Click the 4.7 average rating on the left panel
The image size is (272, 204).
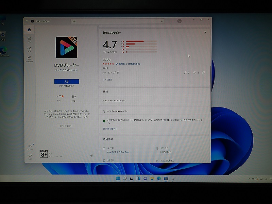[61, 96]
